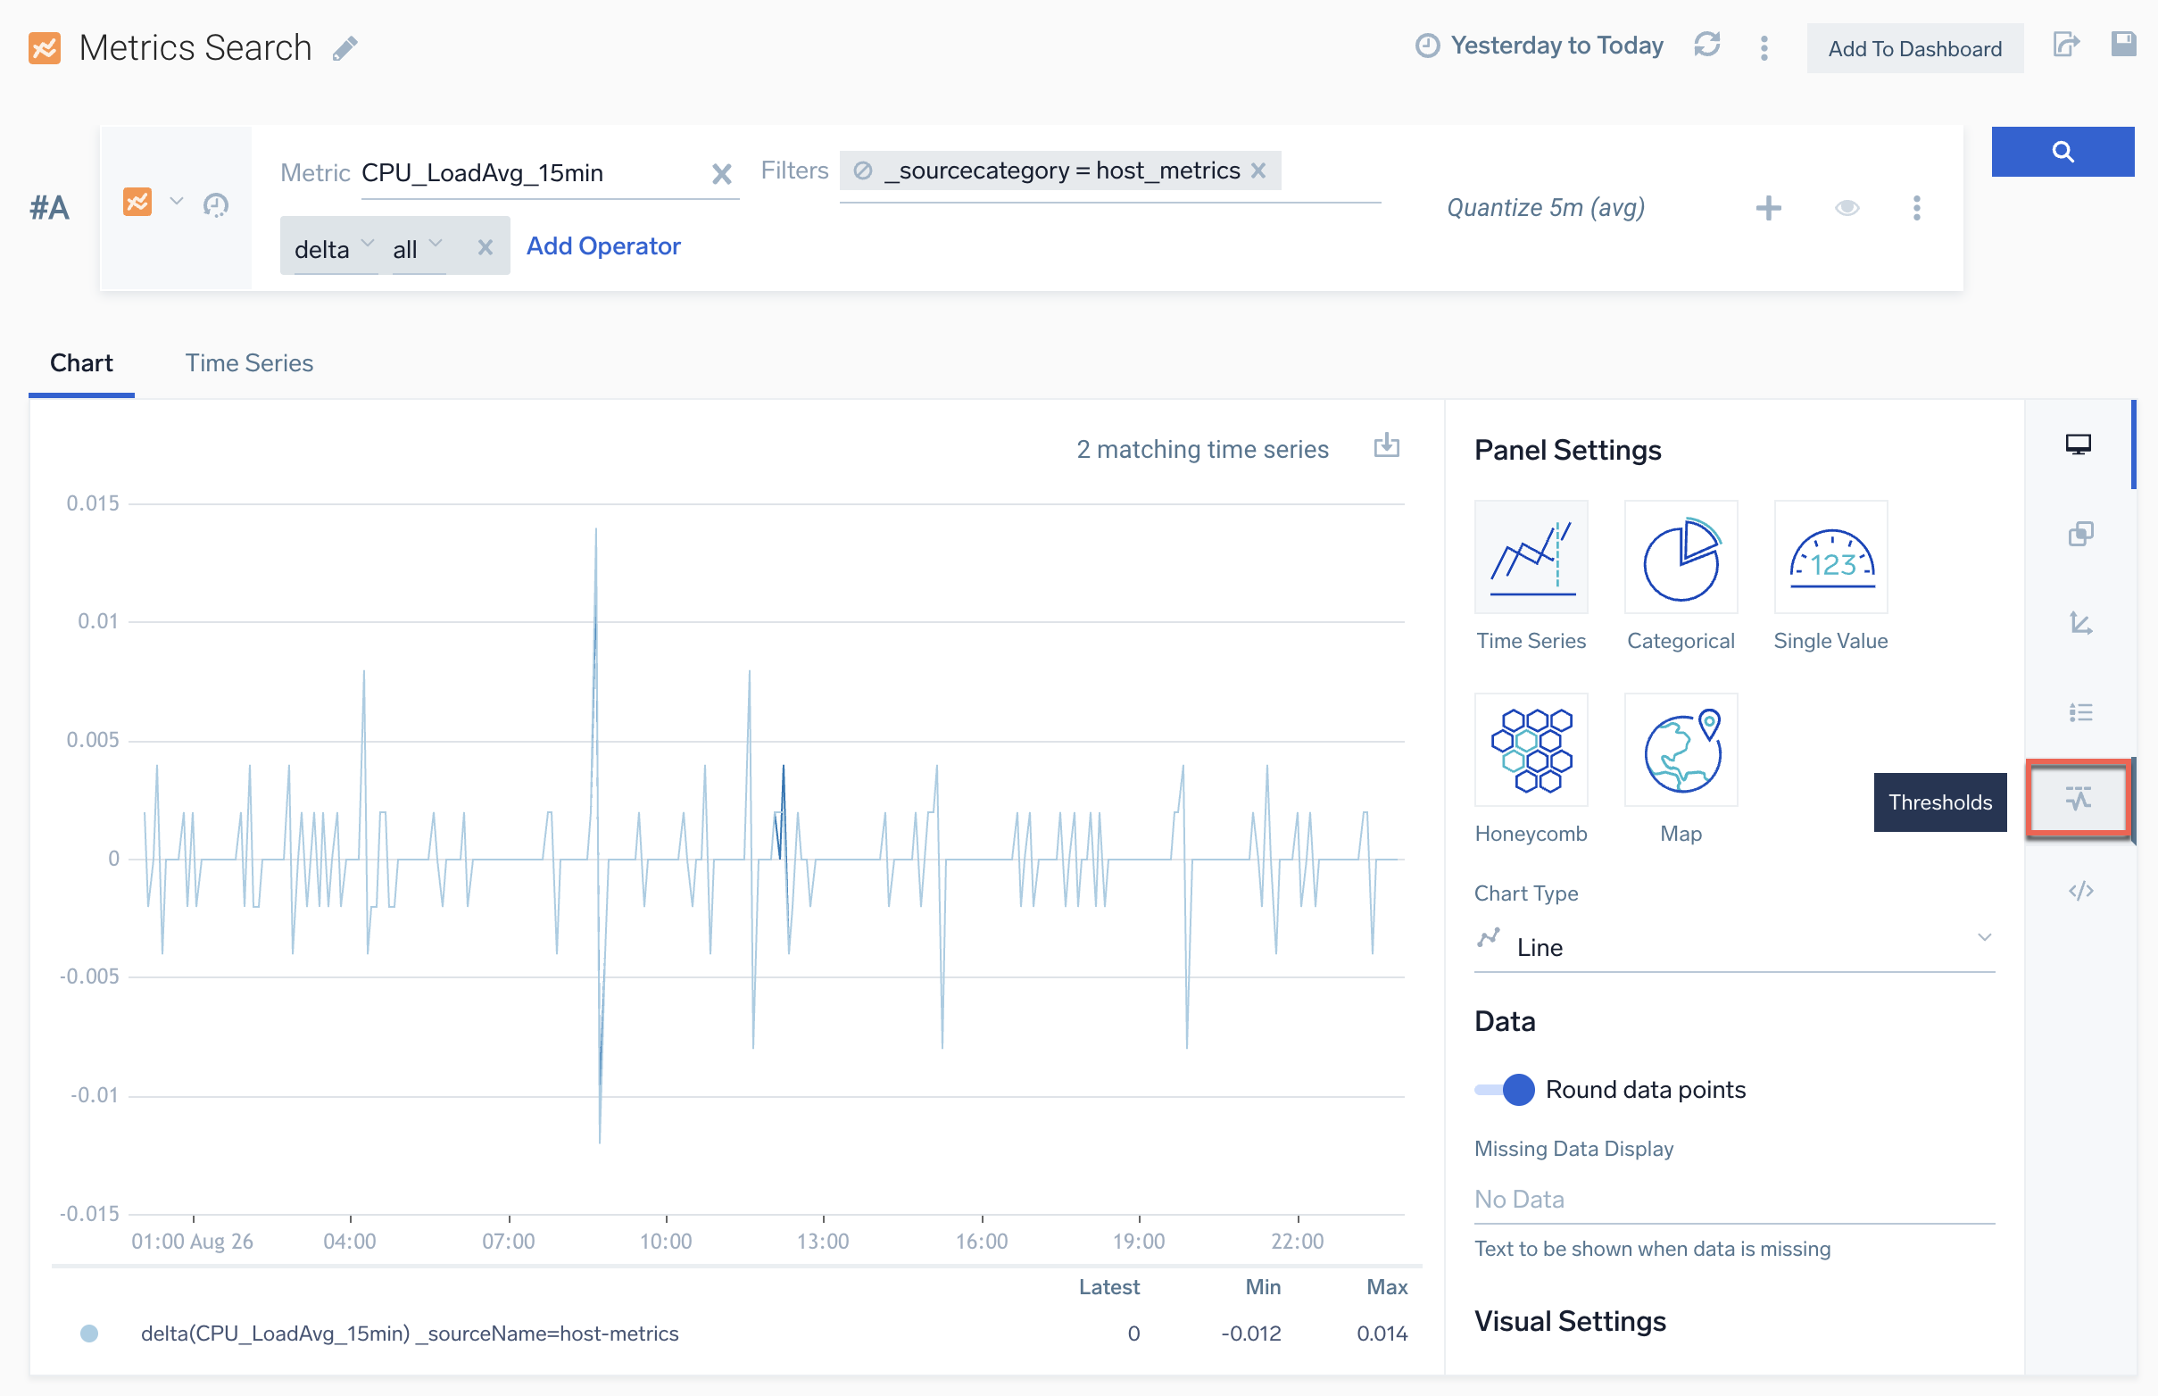Click Add To Dashboard button
This screenshot has height=1396, width=2158.
pyautogui.click(x=1913, y=48)
